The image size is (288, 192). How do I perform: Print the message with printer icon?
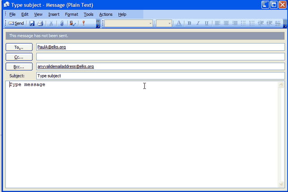point(40,23)
